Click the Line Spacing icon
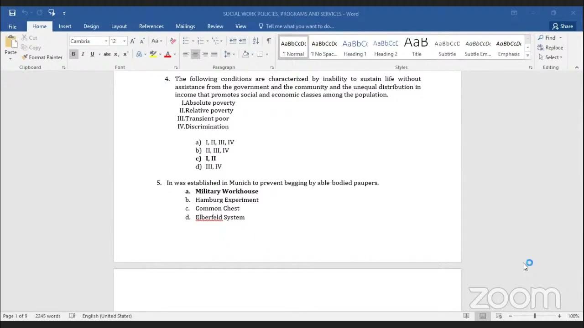 (227, 54)
